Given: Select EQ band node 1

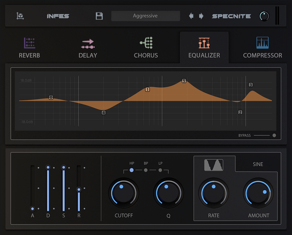Looking at the screenshot, I should click(x=147, y=89).
